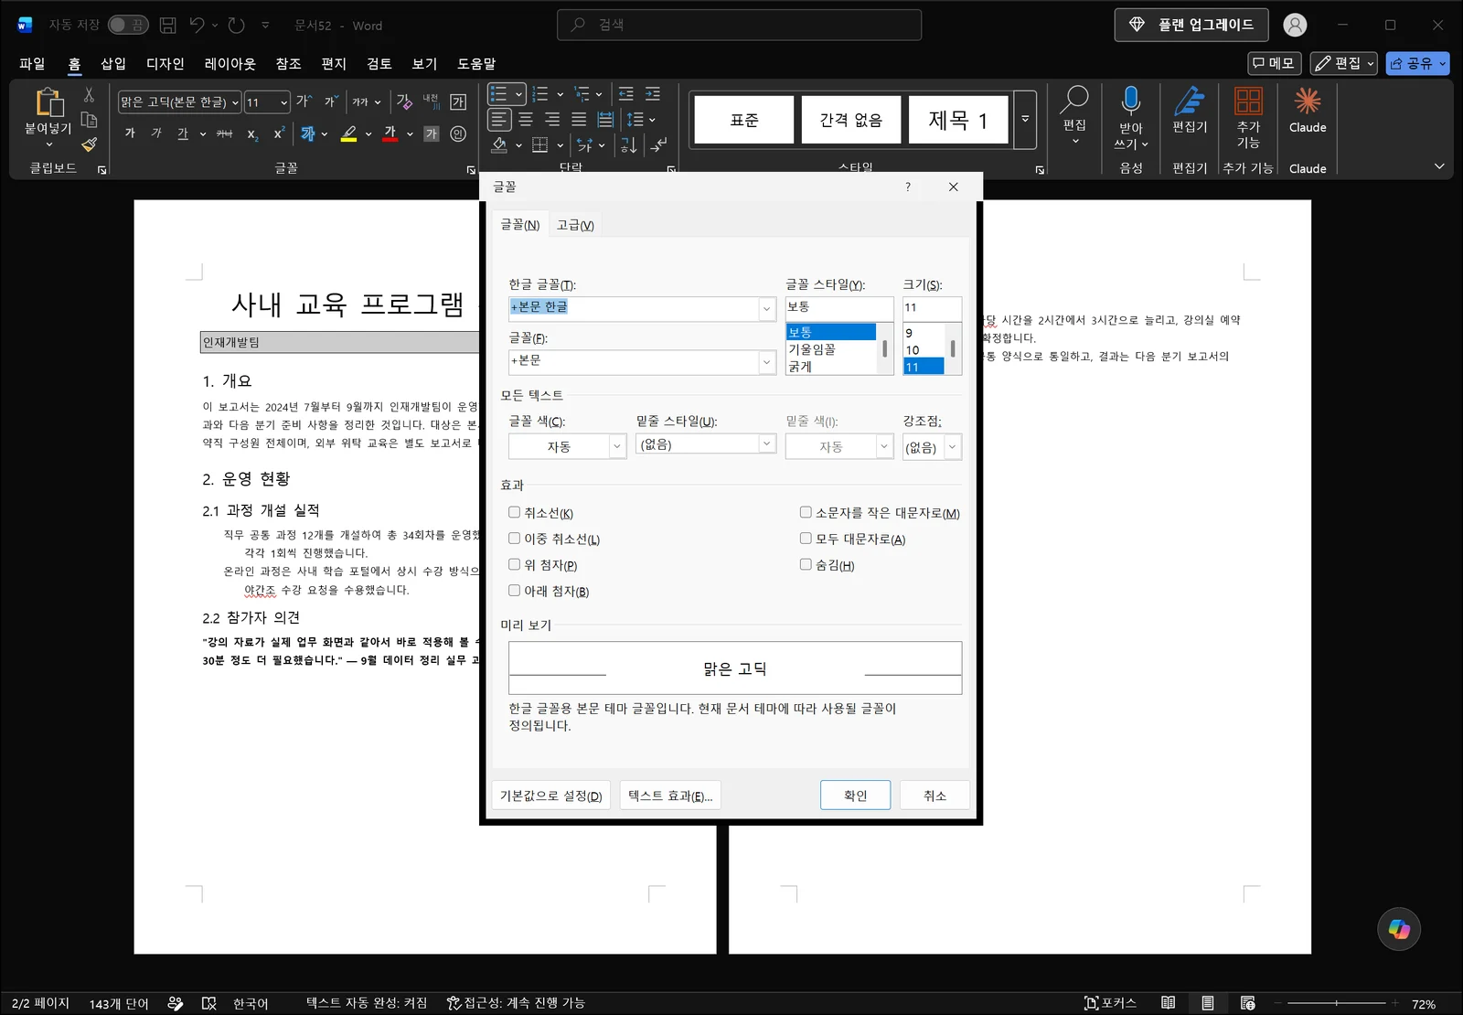Image resolution: width=1463 pixels, height=1015 pixels.
Task: Click the Cut scissors icon
Action: click(89, 95)
